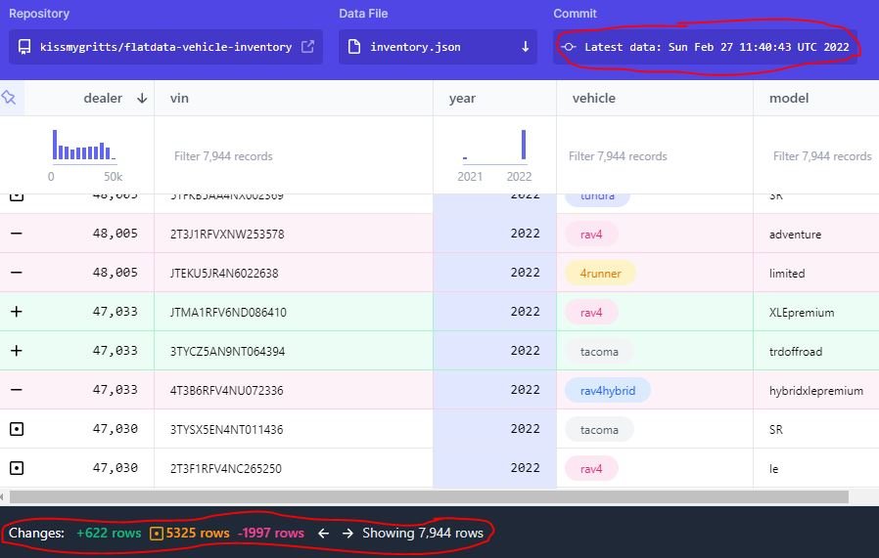Adjust the year histogram range filter

[494, 148]
